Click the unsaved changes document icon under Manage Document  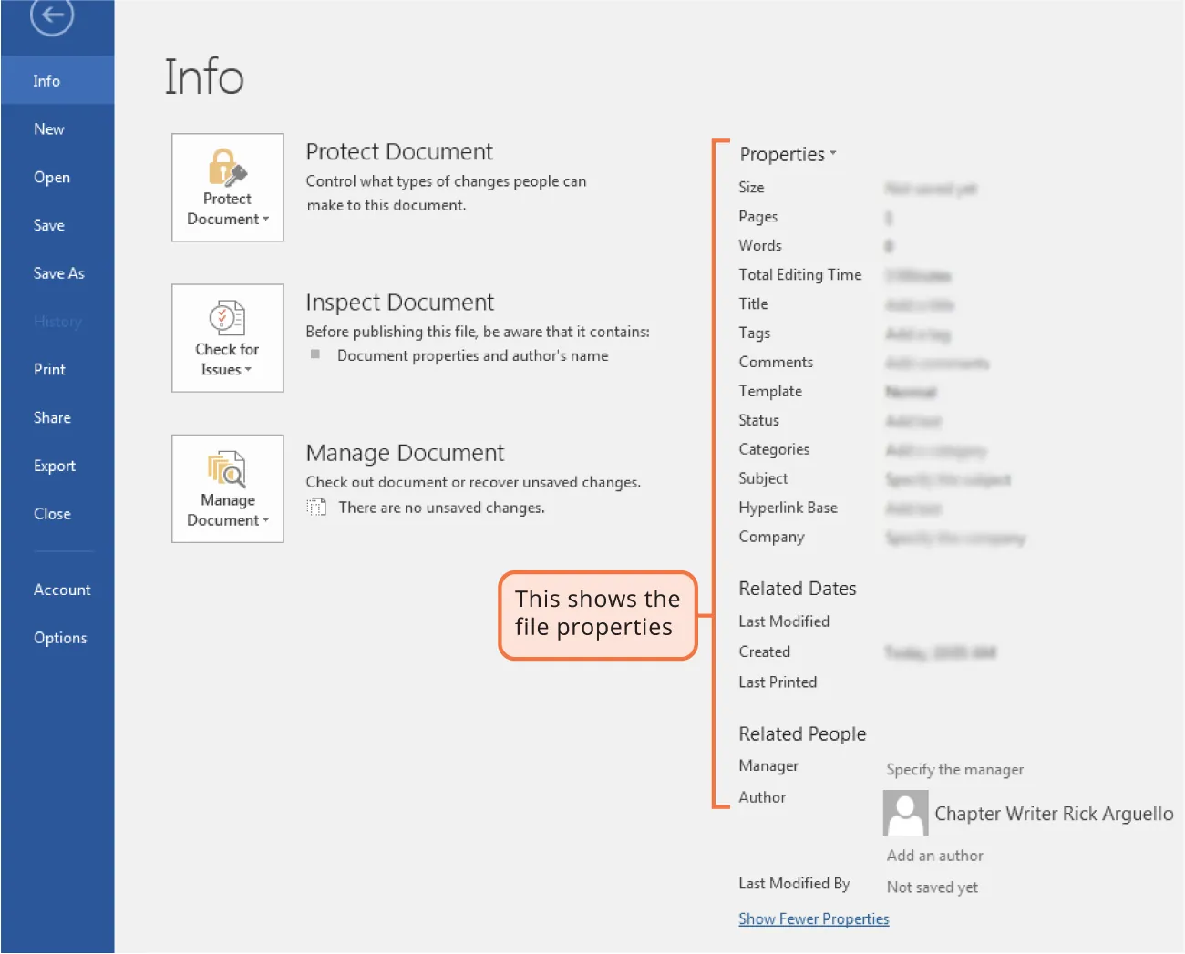pyautogui.click(x=316, y=507)
